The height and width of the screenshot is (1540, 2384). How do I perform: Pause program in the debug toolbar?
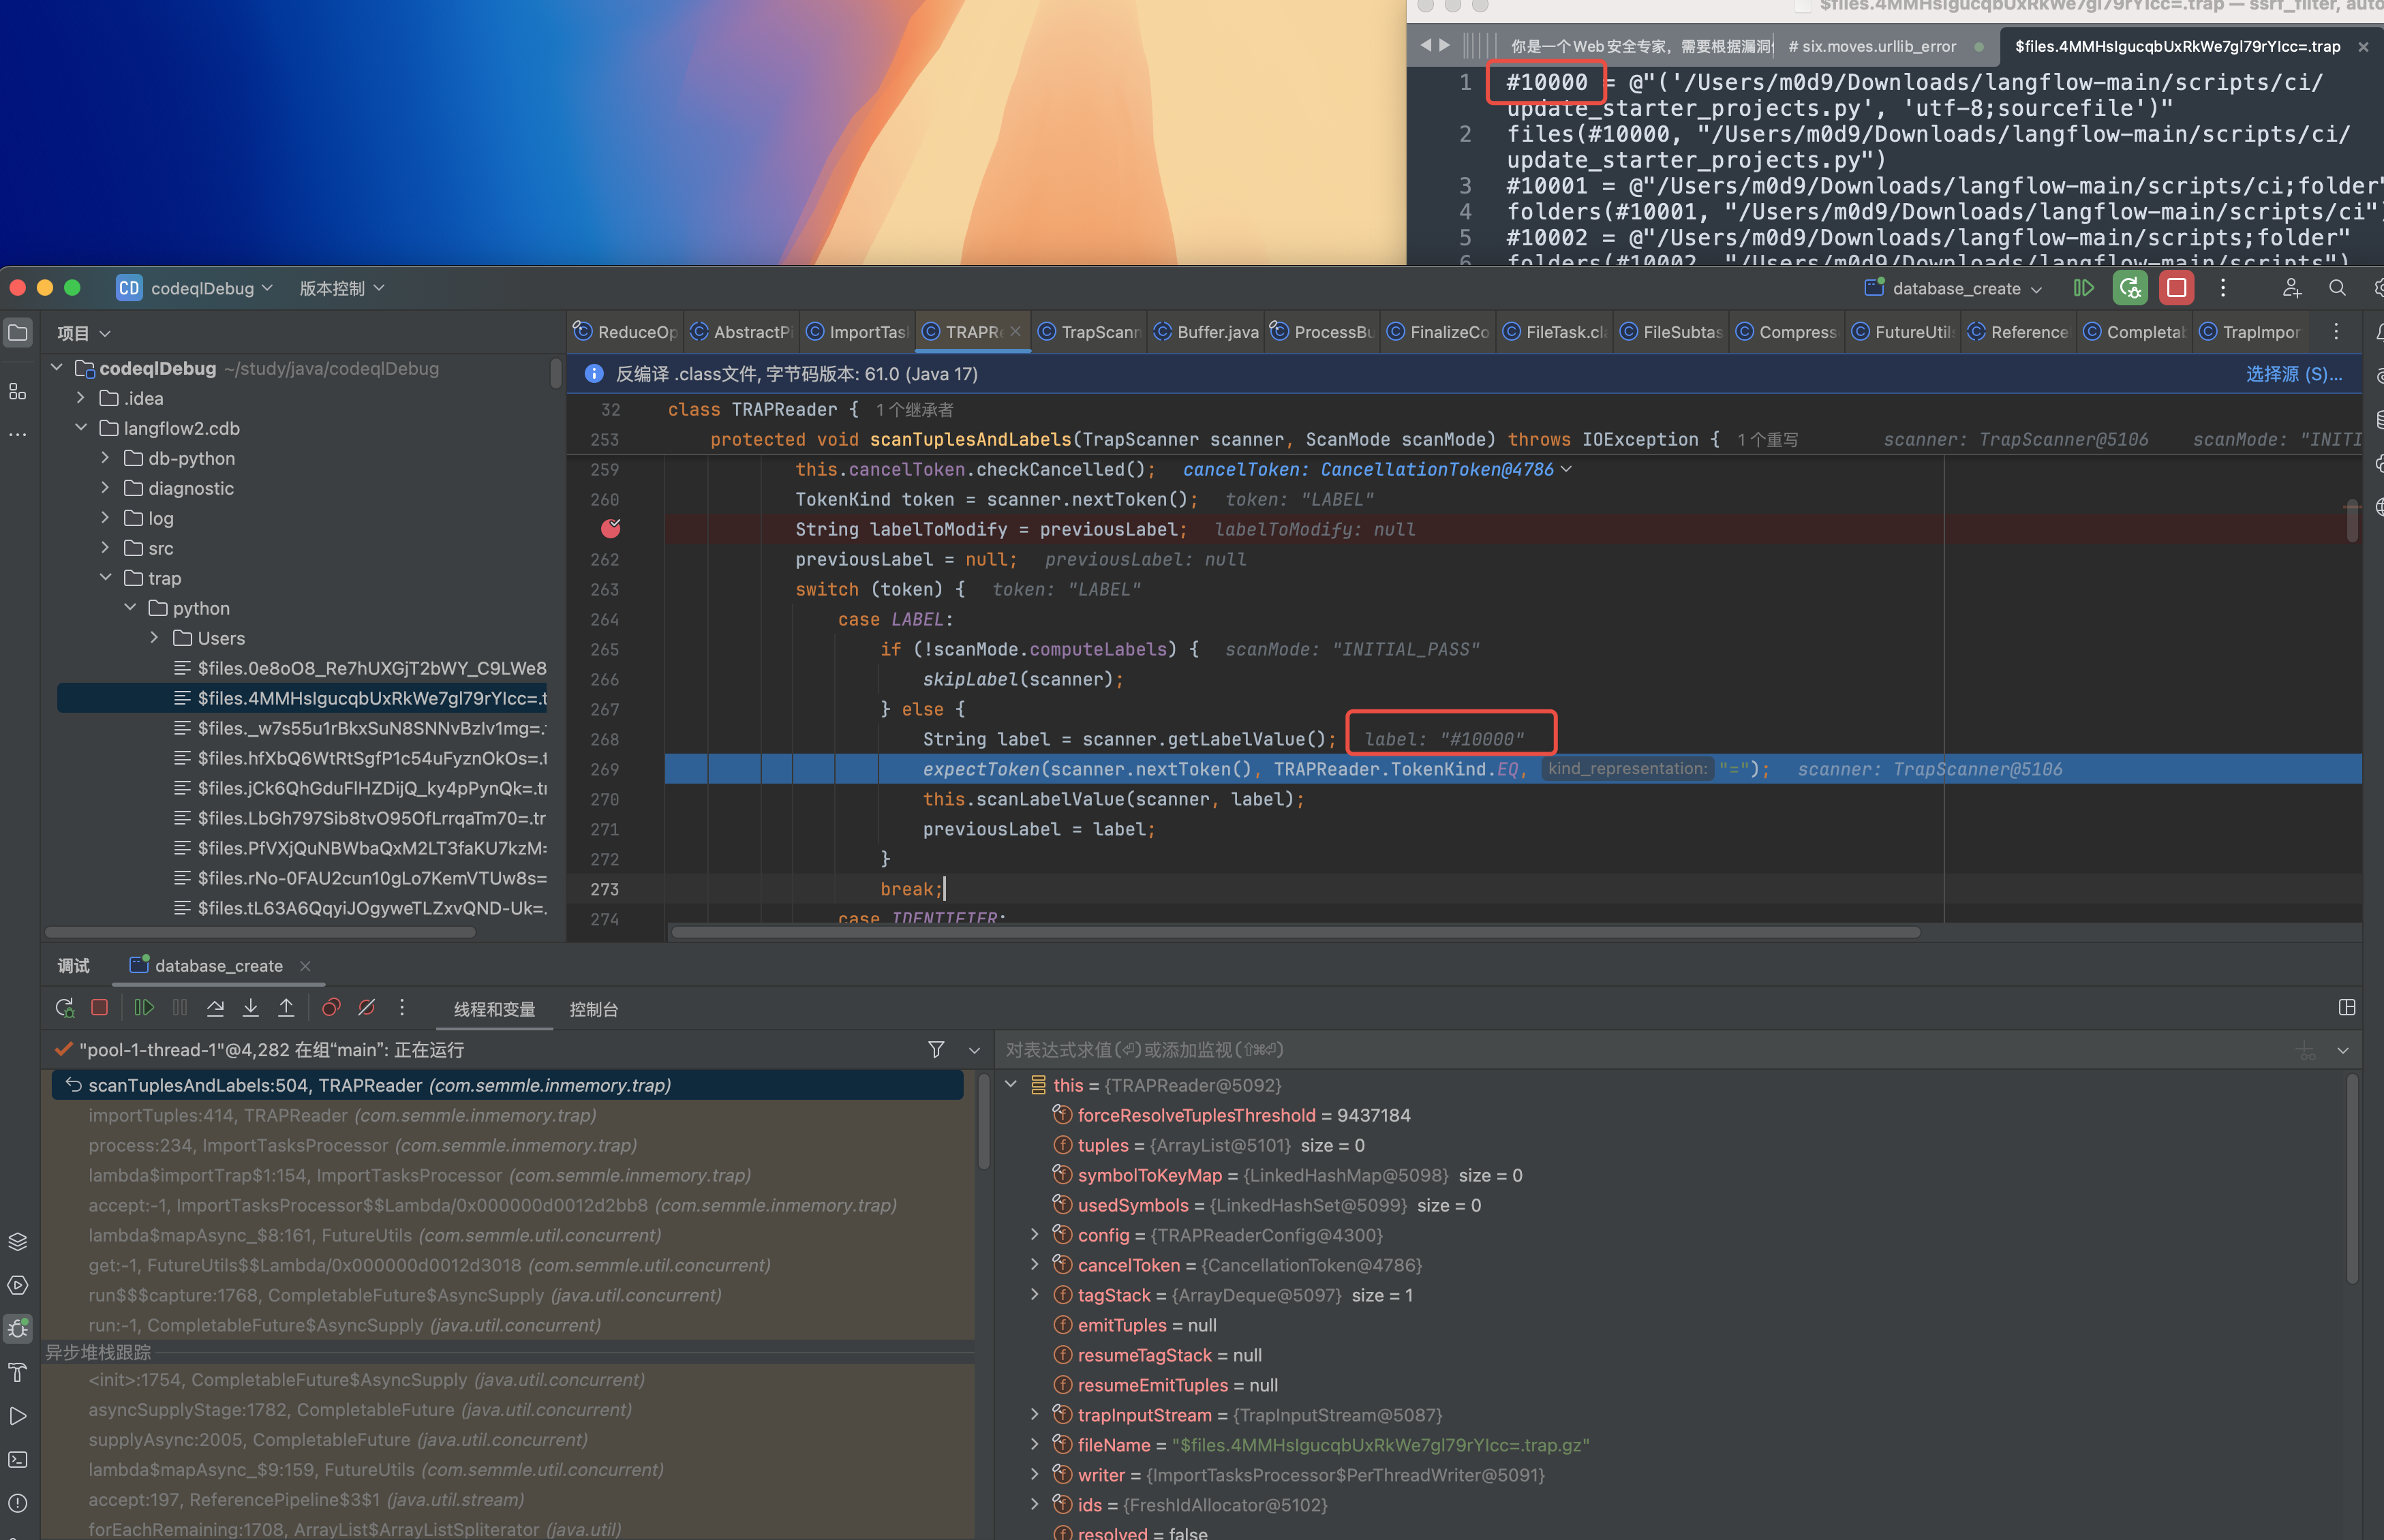[x=180, y=1008]
